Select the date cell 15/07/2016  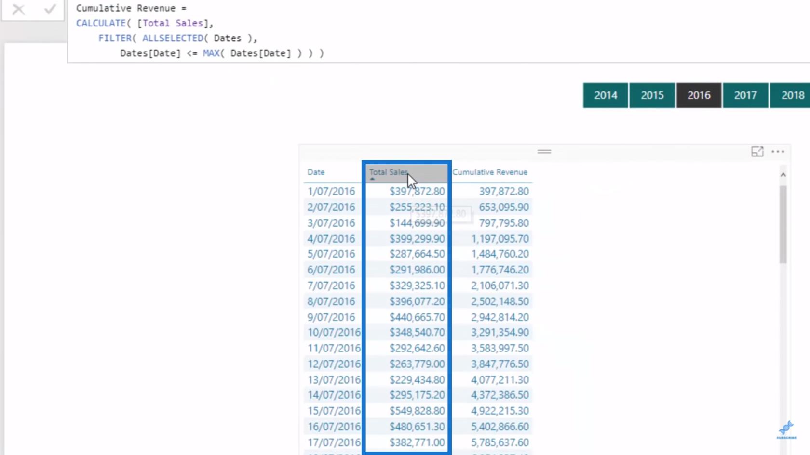click(x=334, y=411)
